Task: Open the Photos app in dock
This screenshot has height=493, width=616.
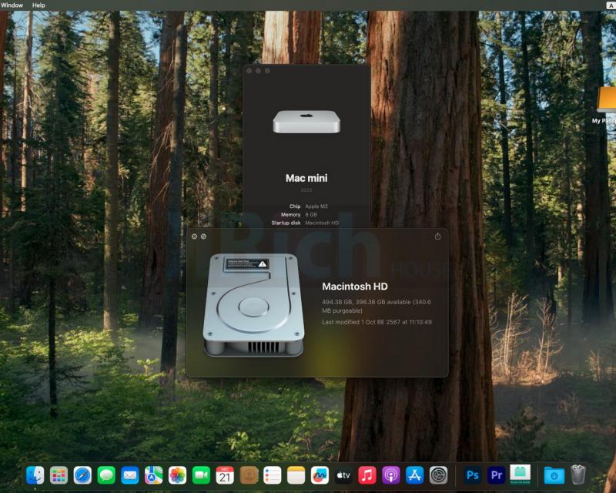Action: [177, 475]
